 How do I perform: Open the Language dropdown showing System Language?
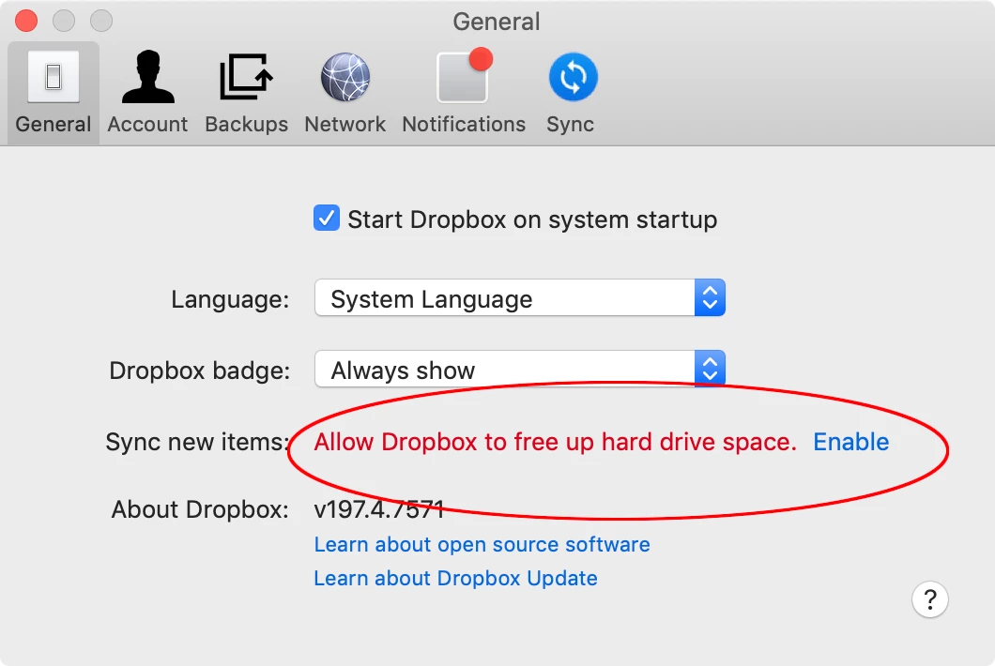pyautogui.click(x=520, y=297)
